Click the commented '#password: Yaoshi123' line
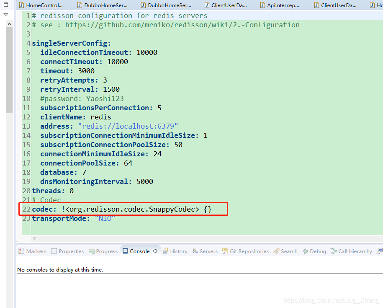 82,99
